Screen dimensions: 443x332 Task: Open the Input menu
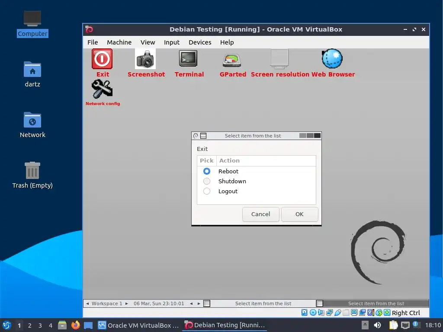tap(172, 42)
